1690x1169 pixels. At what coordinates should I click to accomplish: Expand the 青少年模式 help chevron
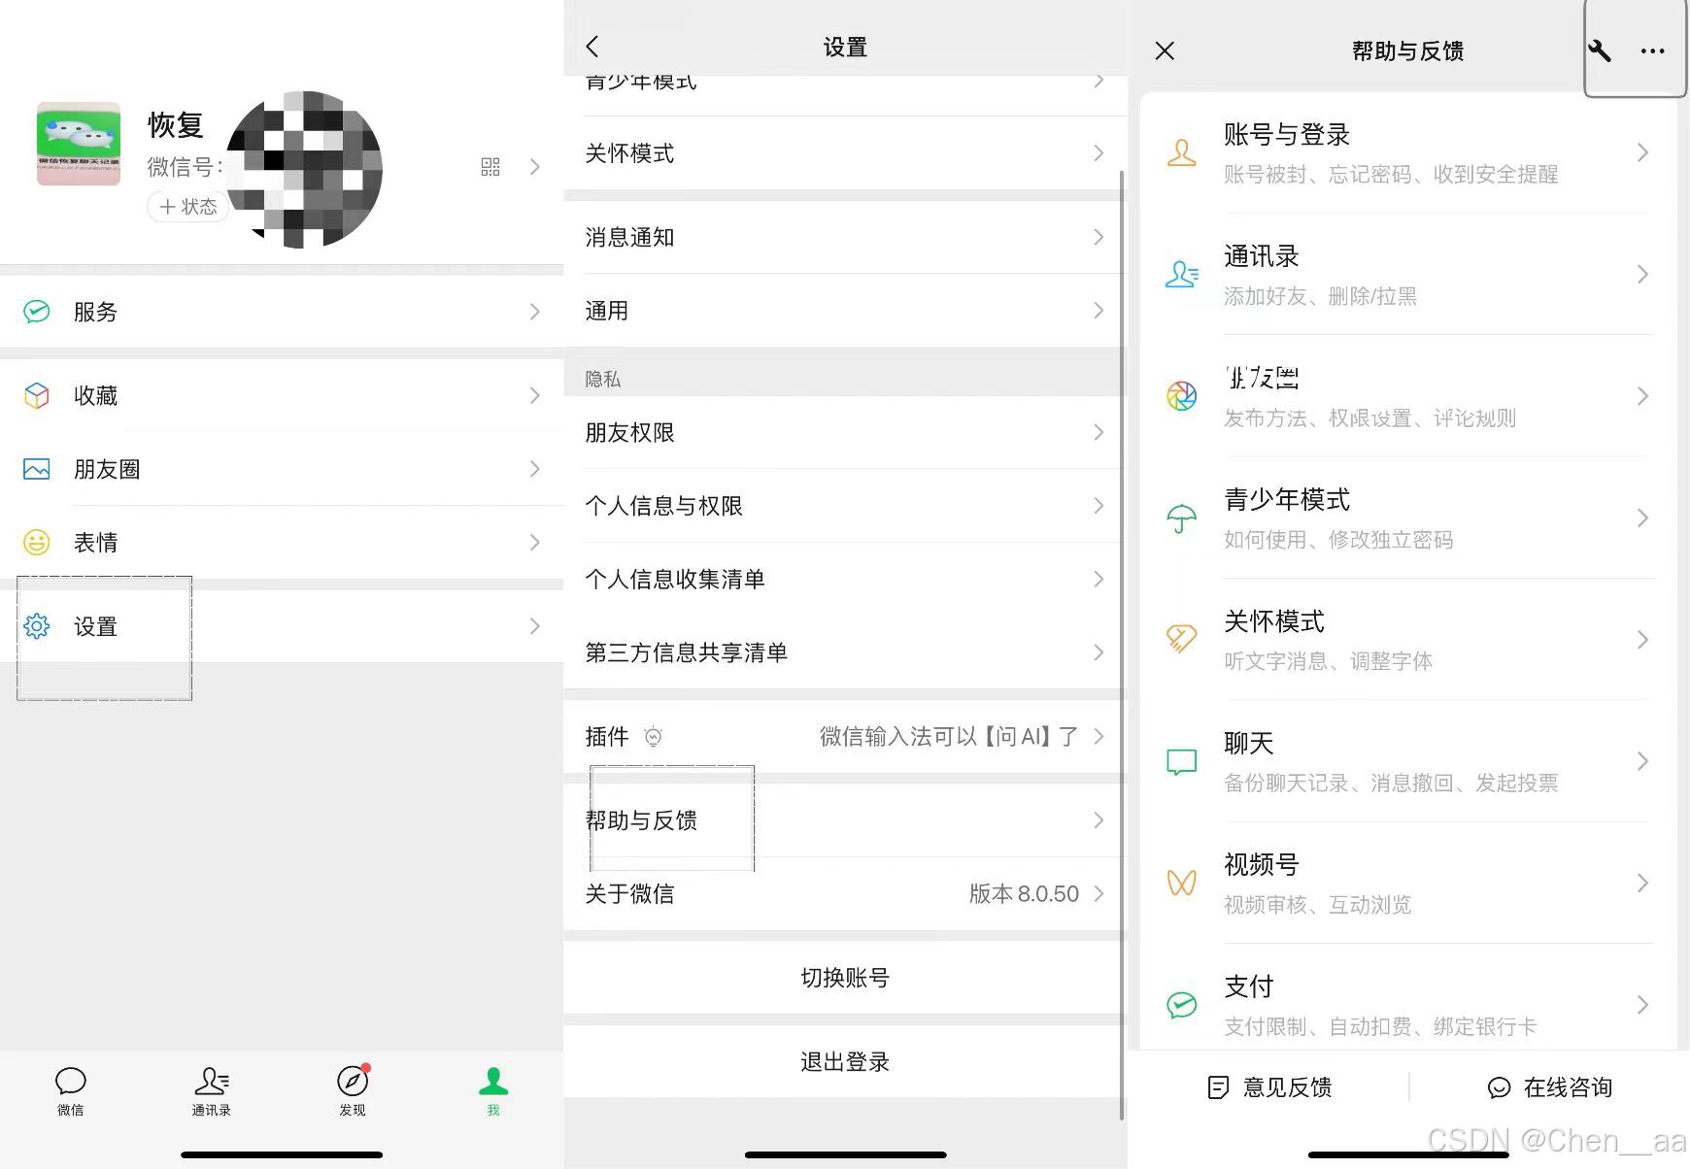1642,518
